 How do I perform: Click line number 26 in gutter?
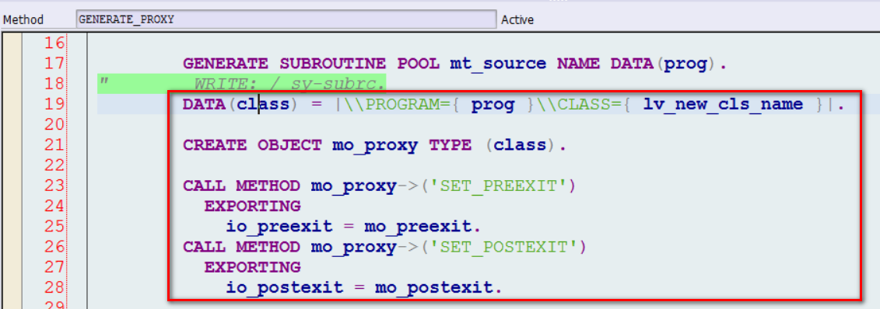click(54, 246)
